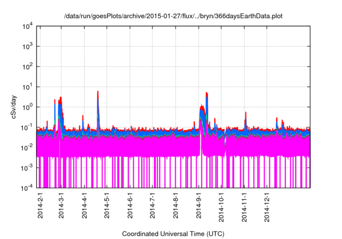This screenshot has width=342, height=239.
Task: Click the 10^2 y-axis tick label
Action: pyautogui.click(x=27, y=67)
